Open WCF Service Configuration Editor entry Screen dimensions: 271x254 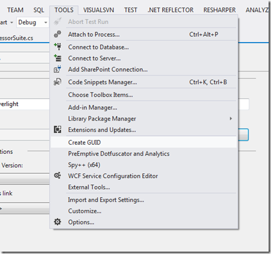point(144,176)
